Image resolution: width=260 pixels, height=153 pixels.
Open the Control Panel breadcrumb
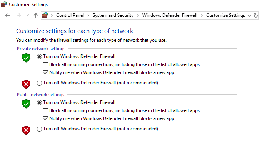point(70,15)
